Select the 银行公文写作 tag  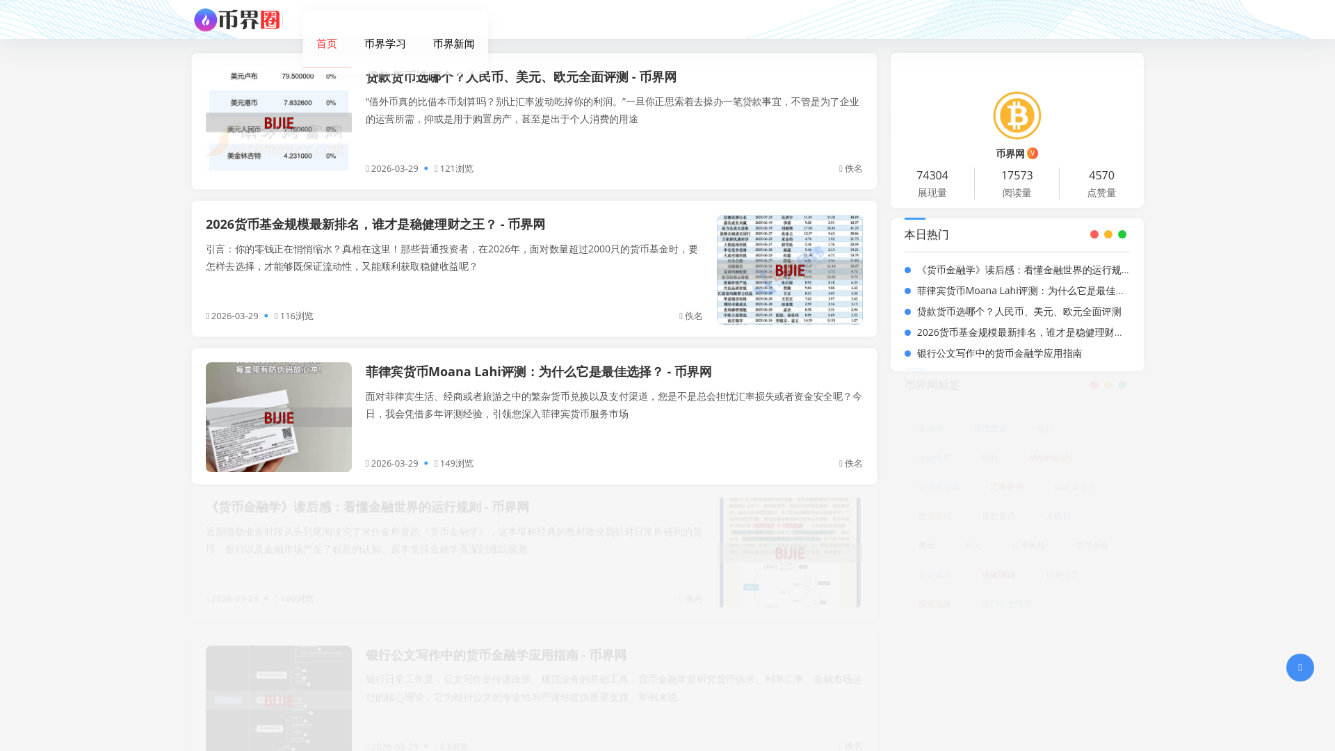[1006, 604]
